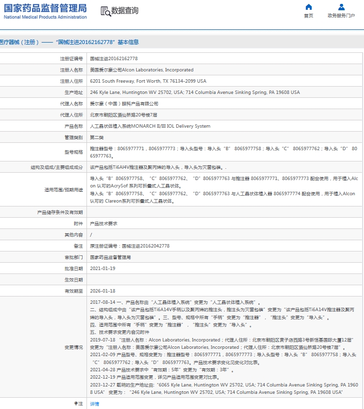364x409 pixels.
Task: Click model spec value starting 推注器型号
Action: (x=224, y=152)
